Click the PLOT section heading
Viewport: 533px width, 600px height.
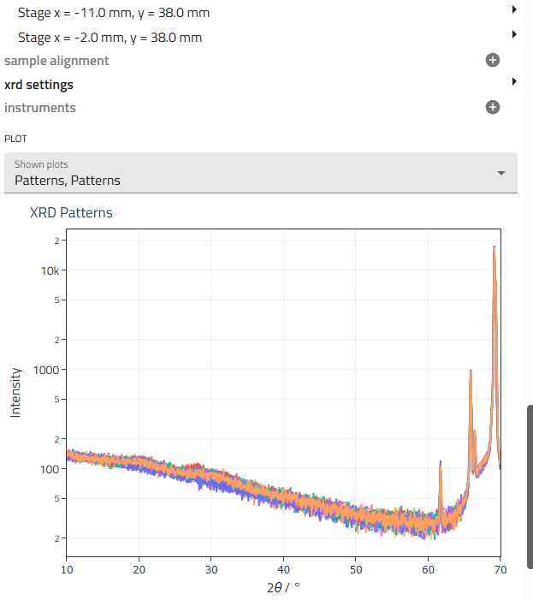pyautogui.click(x=15, y=137)
